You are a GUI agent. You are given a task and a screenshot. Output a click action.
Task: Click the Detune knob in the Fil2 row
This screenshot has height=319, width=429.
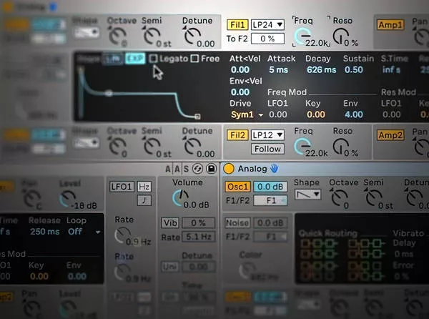[x=192, y=147]
